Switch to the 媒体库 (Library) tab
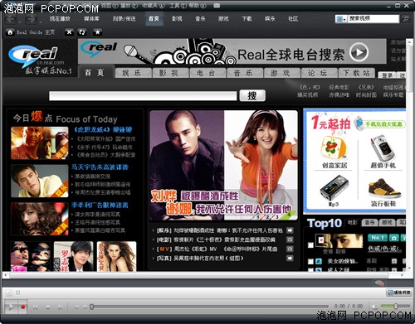The width and height of the screenshot is (415, 324). 91,19
